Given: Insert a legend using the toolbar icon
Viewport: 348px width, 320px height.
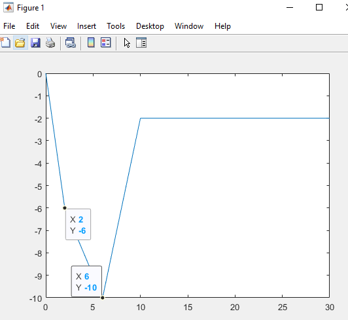Looking at the screenshot, I should click(x=106, y=43).
